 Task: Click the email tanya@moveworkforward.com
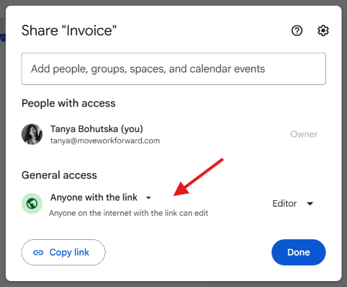click(105, 141)
